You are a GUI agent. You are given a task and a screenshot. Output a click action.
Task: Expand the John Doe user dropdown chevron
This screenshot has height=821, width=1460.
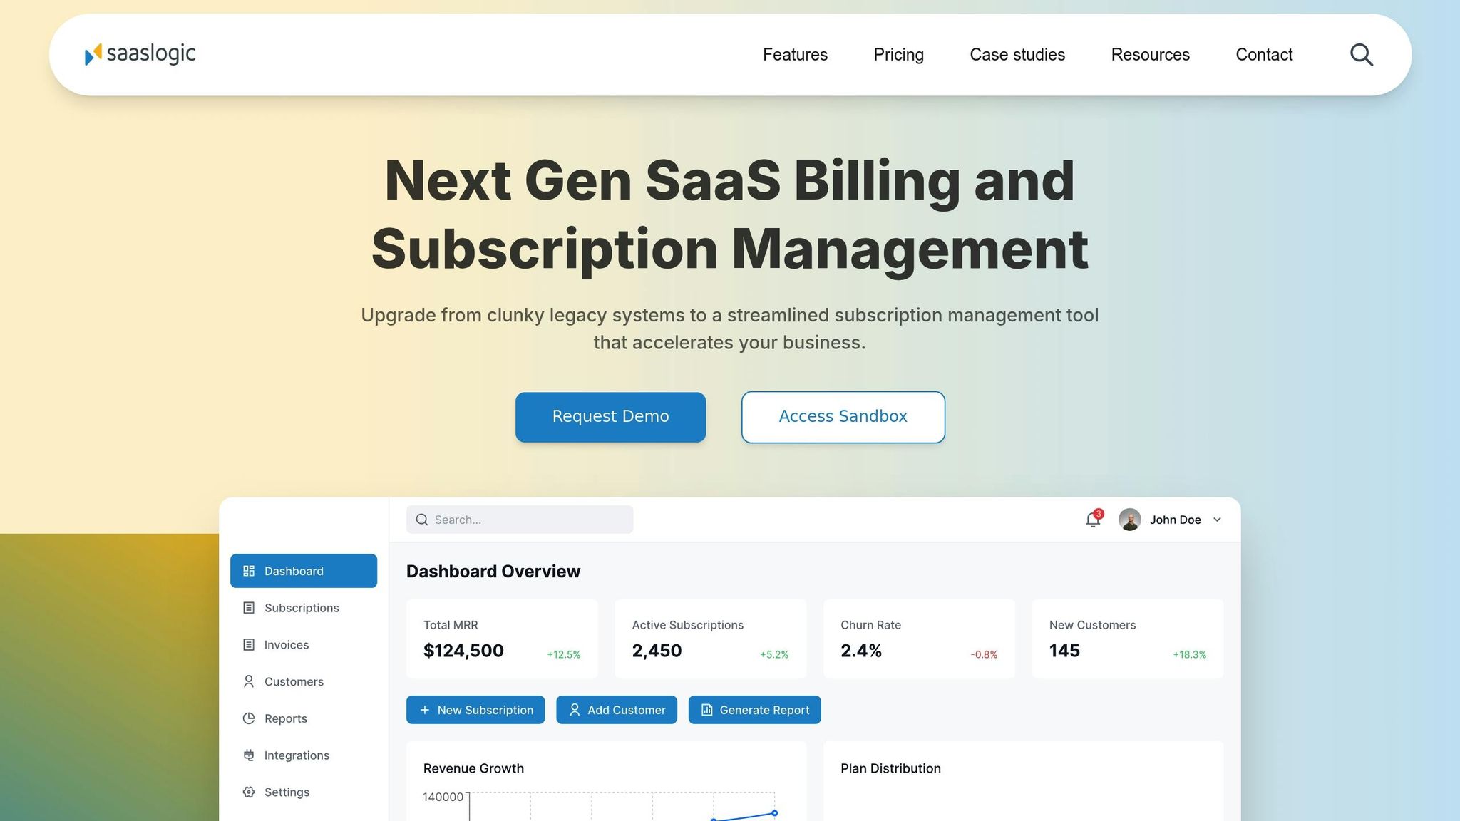pos(1217,520)
